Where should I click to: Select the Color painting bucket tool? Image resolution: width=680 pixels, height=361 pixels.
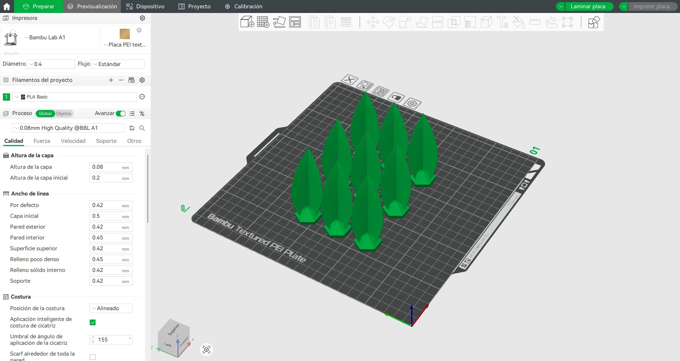(x=519, y=22)
